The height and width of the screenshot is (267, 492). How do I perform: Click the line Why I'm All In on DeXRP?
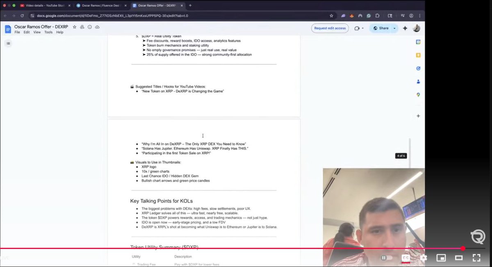(x=194, y=144)
